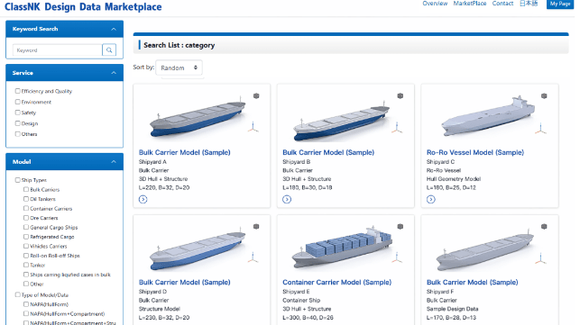Click Shipyard B bulk carrier thumbnail
Screen dimensions: 580x325
click(x=341, y=120)
